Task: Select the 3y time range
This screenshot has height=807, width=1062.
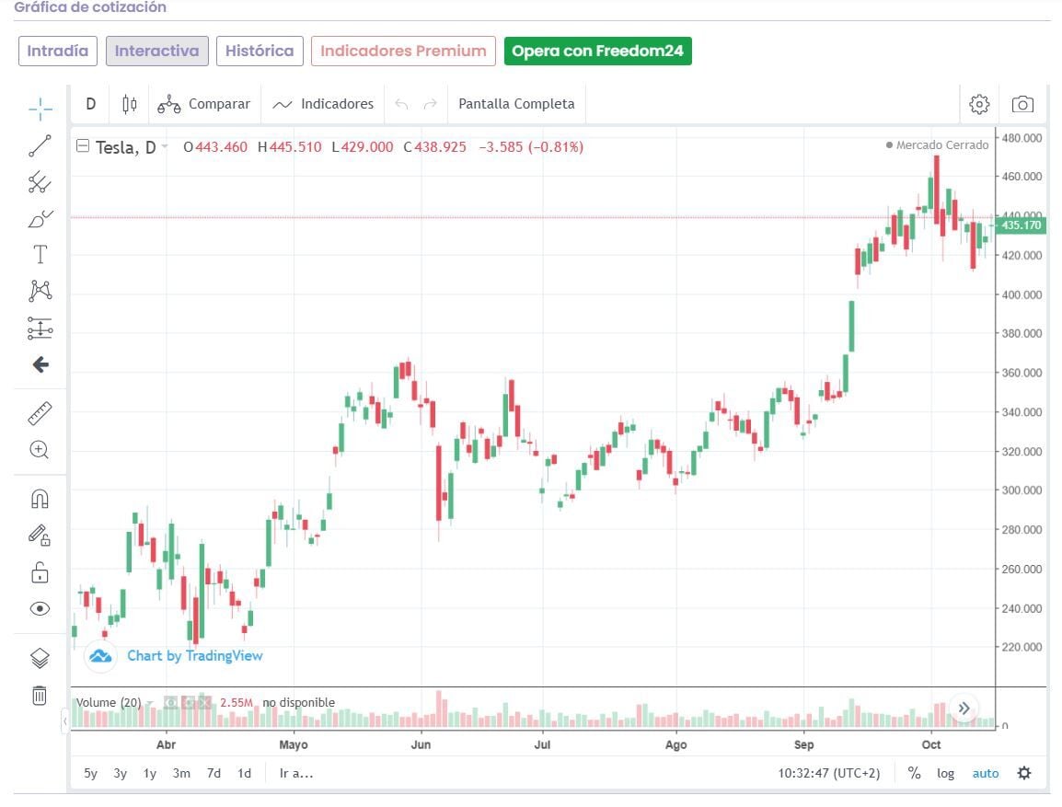Action: click(120, 773)
